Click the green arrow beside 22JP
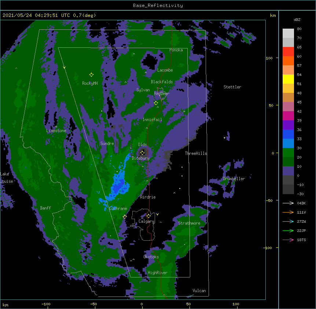The image size is (316, 309). tap(288, 230)
